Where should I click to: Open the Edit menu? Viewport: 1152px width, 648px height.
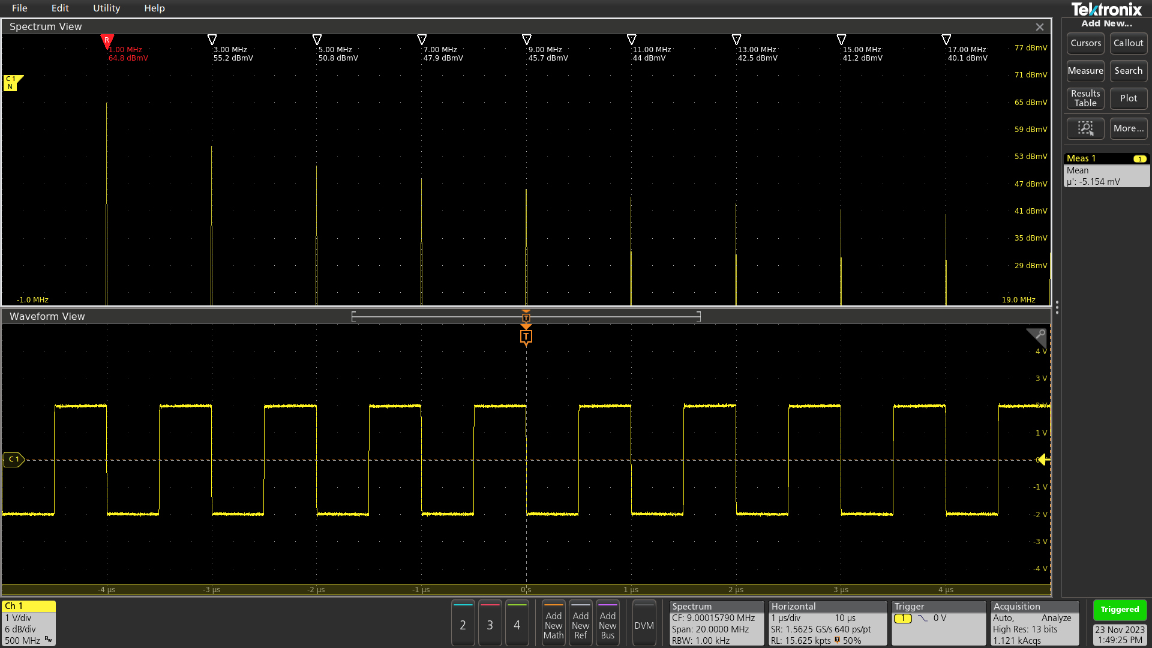point(60,8)
